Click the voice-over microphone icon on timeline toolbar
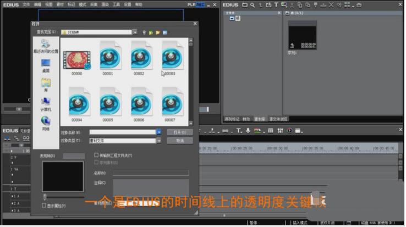The width and height of the screenshot is (406, 227). click(x=248, y=131)
